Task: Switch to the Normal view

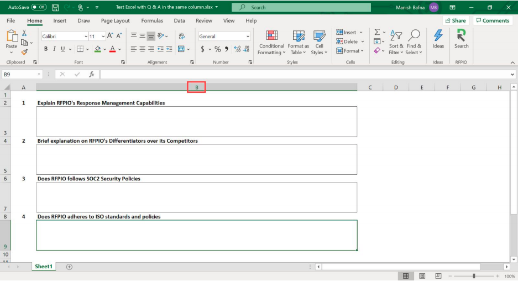Action: click(406, 275)
